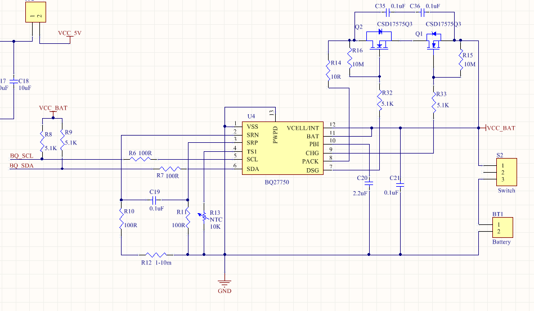Click the CHG pin label
The image size is (534, 311).
[x=312, y=154]
